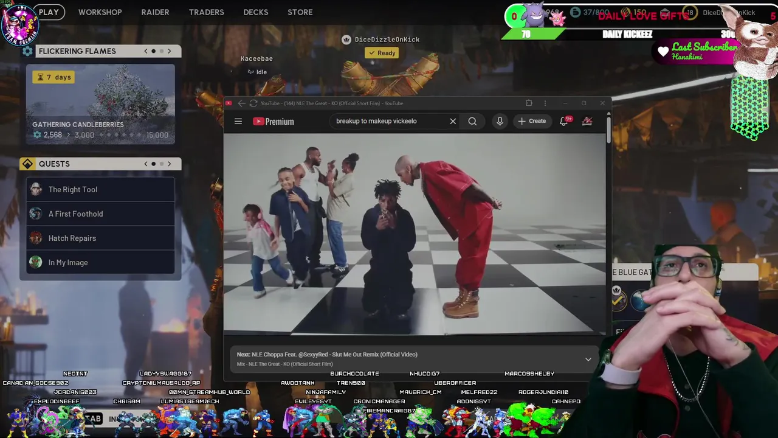Click the YouTube Create button
Image resolution: width=778 pixels, height=438 pixels.
532,121
